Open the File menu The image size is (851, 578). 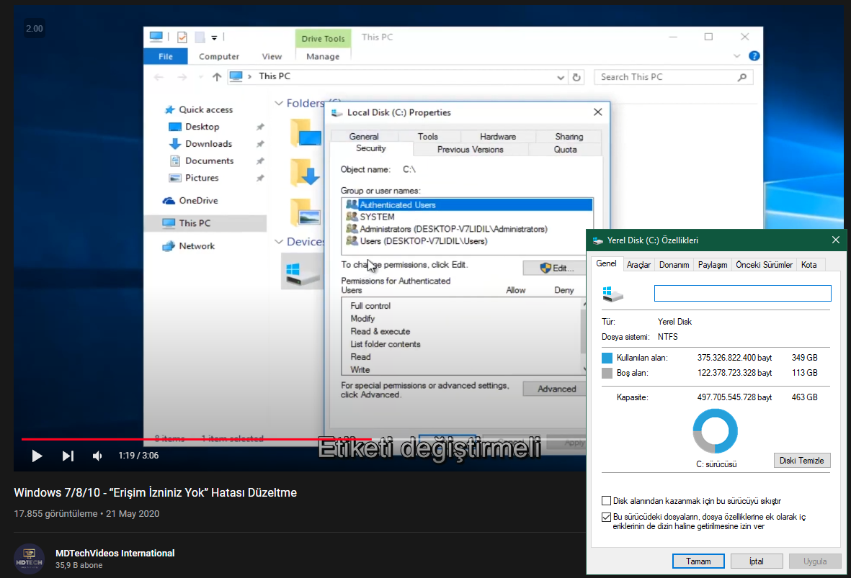coord(166,56)
